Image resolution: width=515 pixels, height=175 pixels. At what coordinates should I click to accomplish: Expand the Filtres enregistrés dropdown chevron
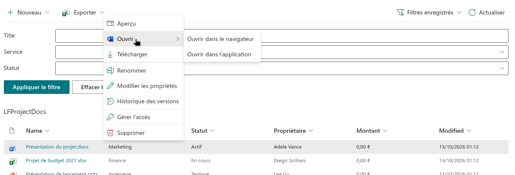coord(459,13)
